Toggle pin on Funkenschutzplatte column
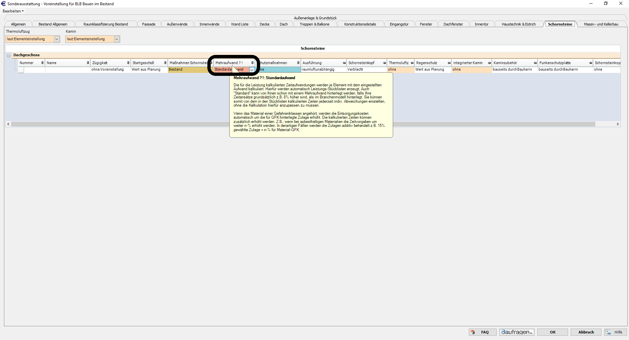 pyautogui.click(x=590, y=63)
